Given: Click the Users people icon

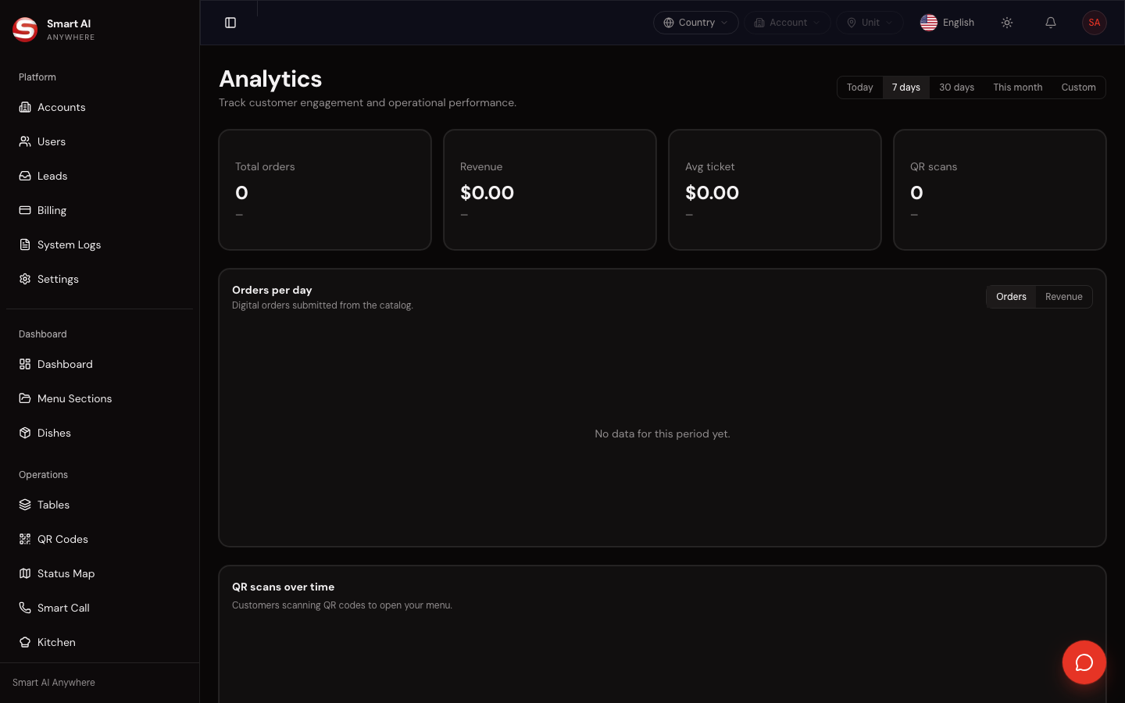Looking at the screenshot, I should tap(25, 141).
